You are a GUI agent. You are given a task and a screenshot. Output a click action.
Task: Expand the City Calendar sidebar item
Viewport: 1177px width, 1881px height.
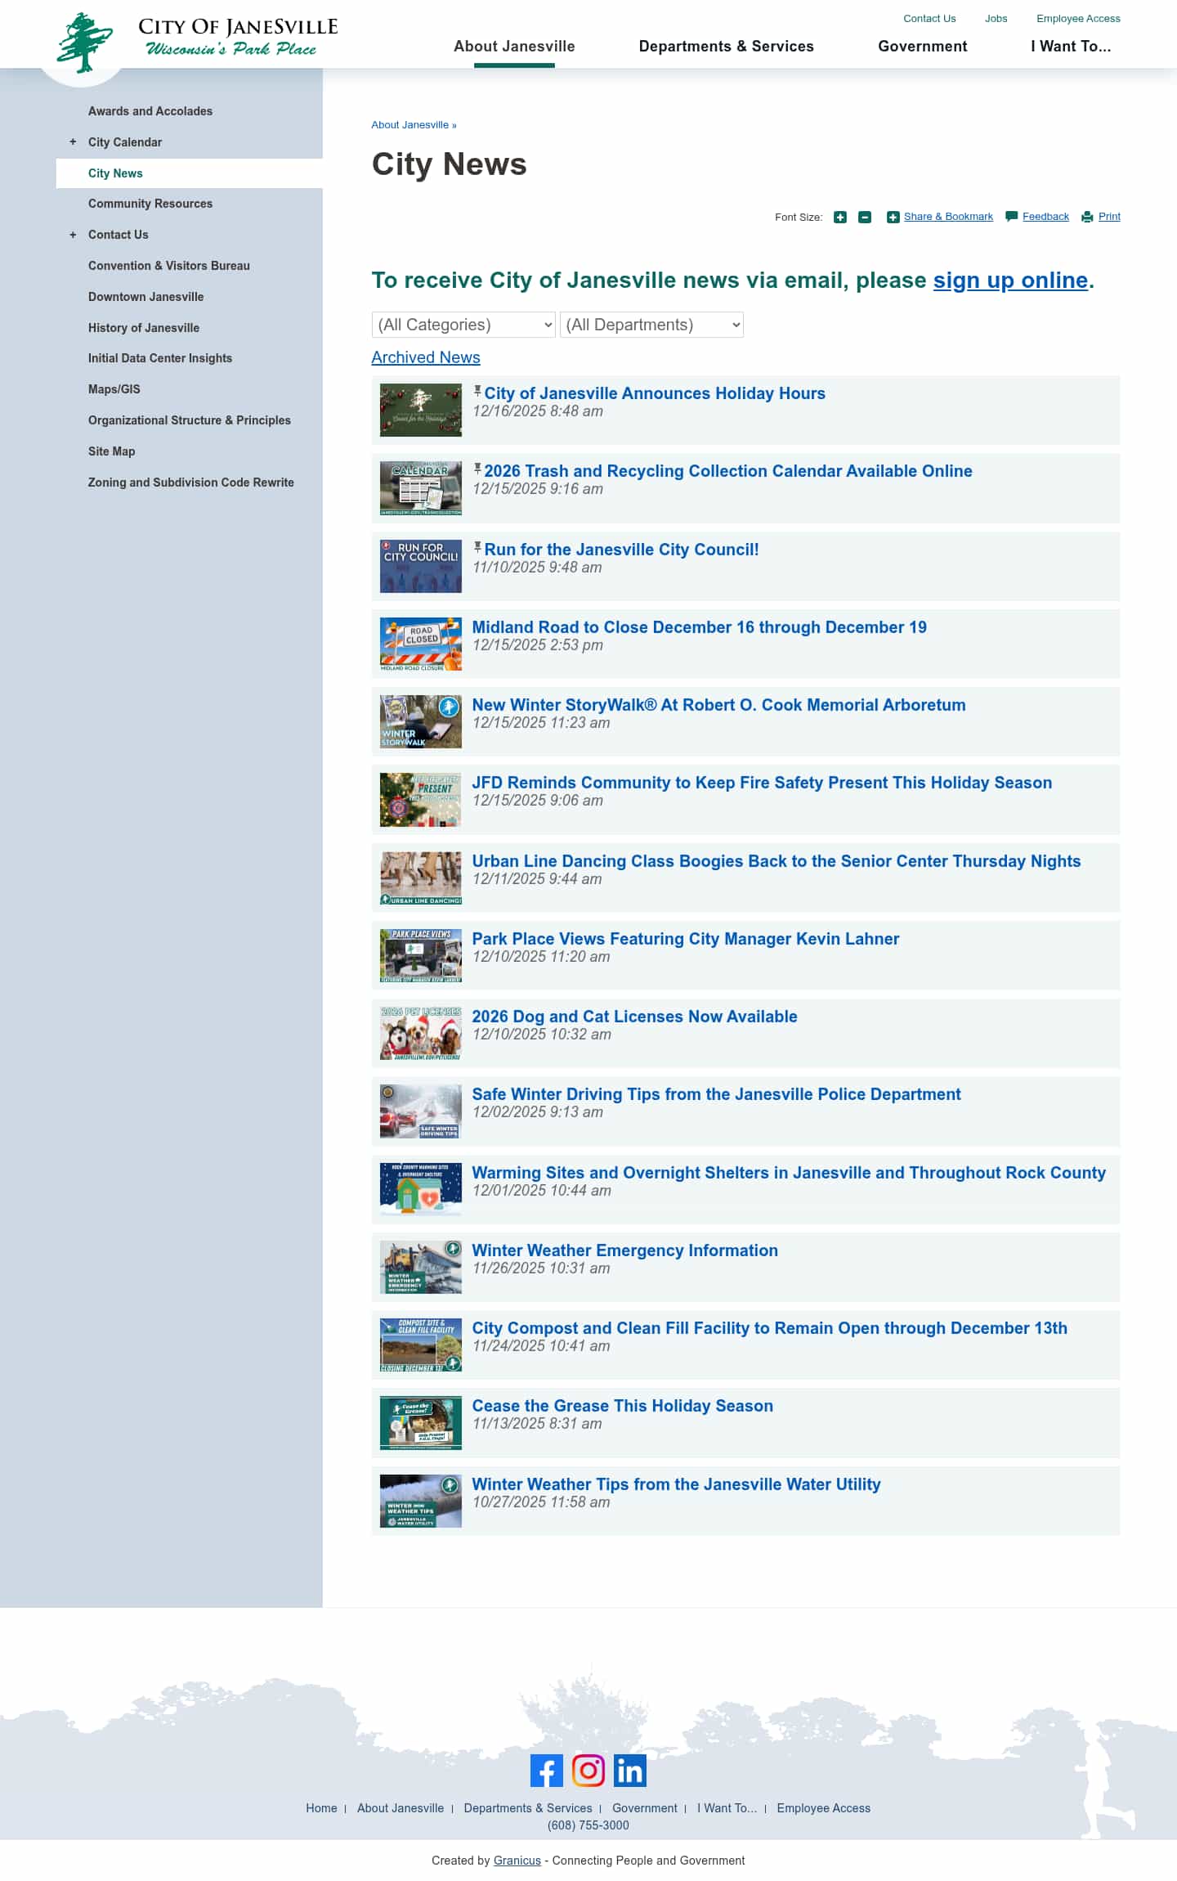click(73, 142)
